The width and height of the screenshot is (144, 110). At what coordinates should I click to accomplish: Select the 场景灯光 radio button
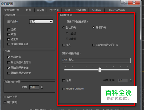[94, 28]
